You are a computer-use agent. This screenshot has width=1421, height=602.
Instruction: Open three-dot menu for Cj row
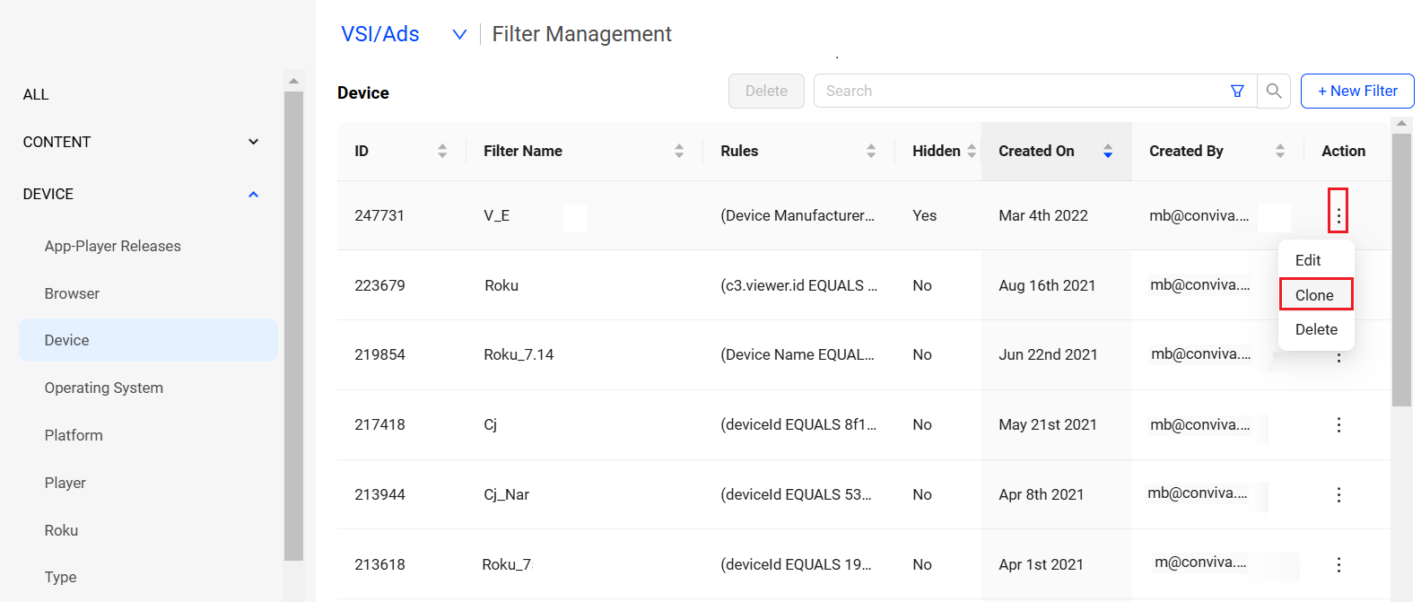point(1338,424)
